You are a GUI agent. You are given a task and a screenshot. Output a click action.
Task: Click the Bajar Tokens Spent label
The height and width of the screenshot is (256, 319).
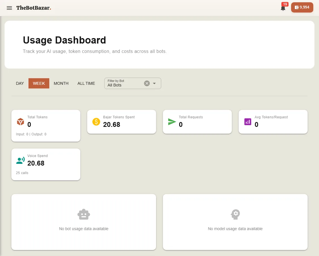coord(119,117)
